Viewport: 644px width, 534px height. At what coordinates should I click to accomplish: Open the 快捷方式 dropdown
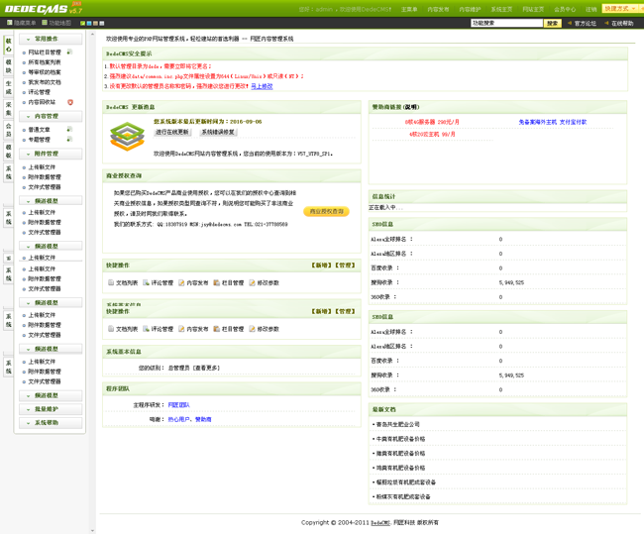point(620,8)
